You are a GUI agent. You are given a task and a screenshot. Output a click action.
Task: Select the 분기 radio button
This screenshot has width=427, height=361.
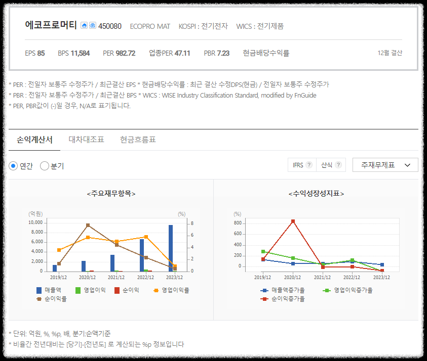tap(45, 166)
